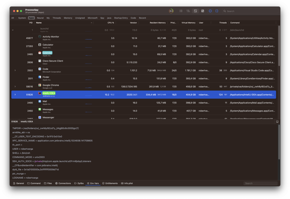Click the Mail app icon
Viewport: 290px width, 199px height.
[40, 101]
